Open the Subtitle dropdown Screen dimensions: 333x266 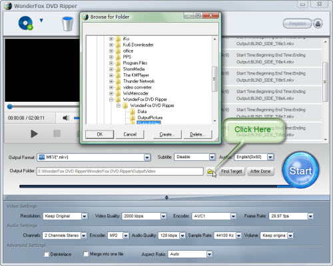tap(212, 157)
